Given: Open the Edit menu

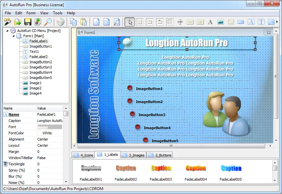Looking at the screenshot, I should click(x=19, y=13).
